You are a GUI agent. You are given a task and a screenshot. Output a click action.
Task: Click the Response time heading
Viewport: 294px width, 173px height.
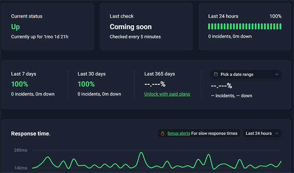(x=30, y=134)
